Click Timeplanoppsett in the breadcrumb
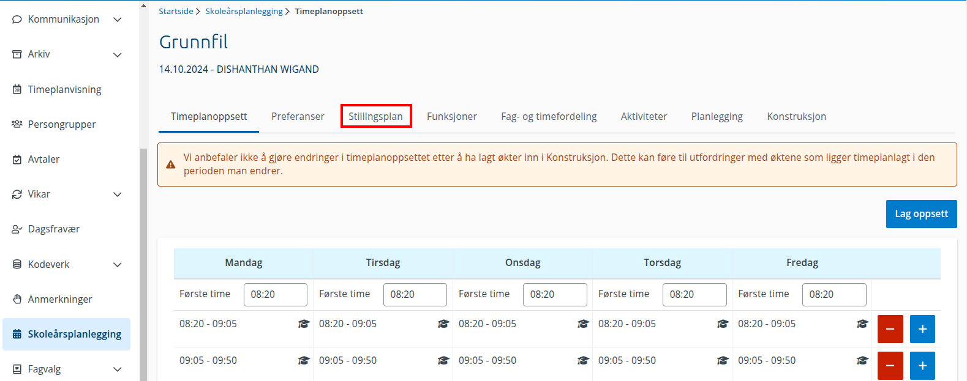The width and height of the screenshot is (967, 381). (x=329, y=11)
